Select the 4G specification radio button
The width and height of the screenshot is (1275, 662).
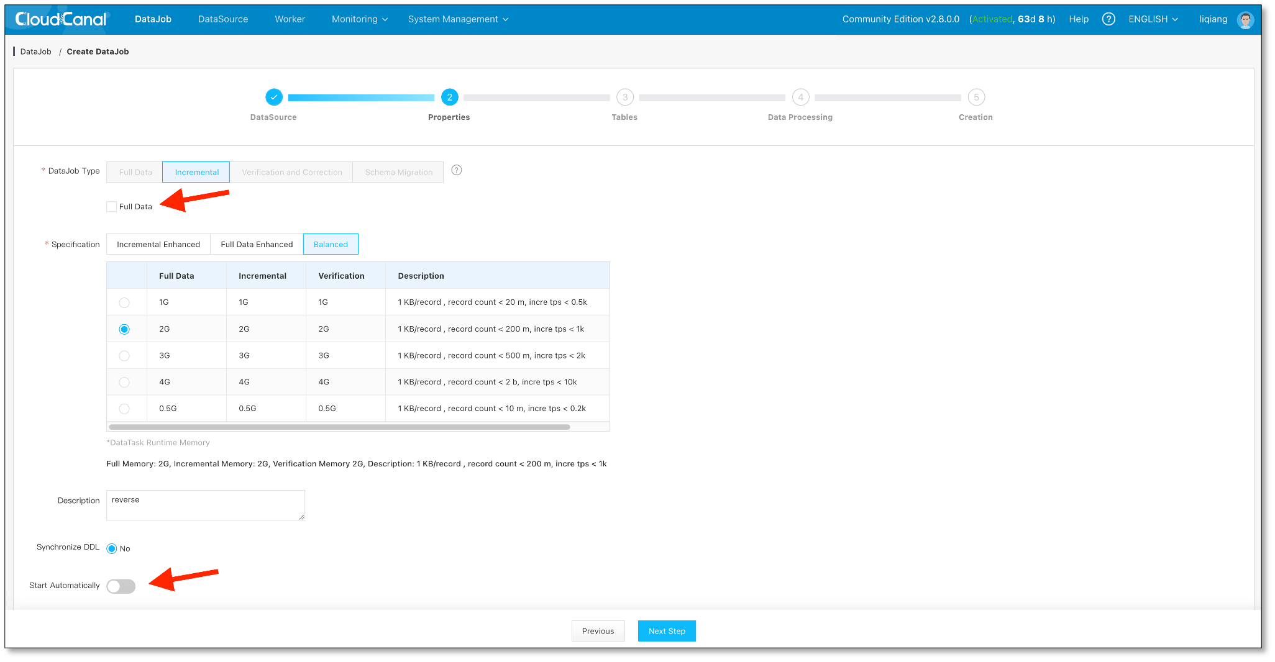coord(124,383)
